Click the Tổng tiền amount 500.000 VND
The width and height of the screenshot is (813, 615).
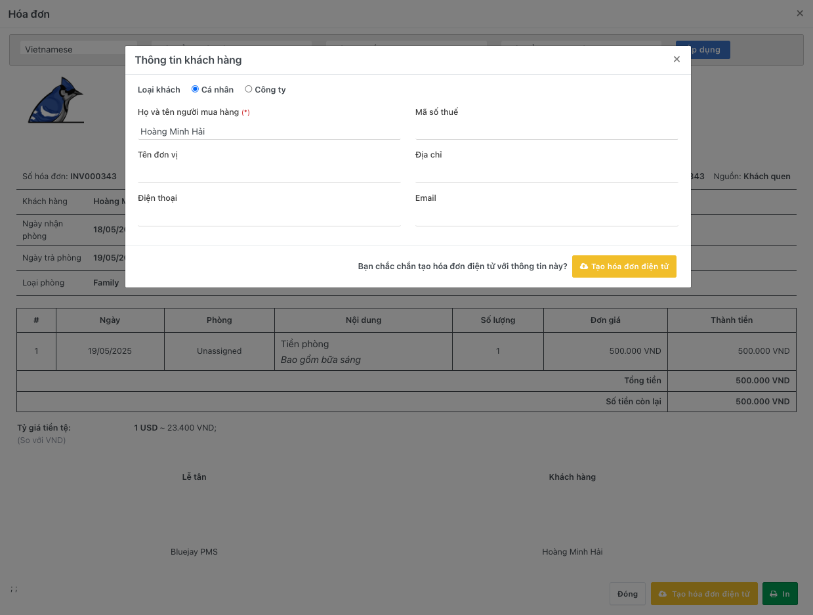(762, 381)
